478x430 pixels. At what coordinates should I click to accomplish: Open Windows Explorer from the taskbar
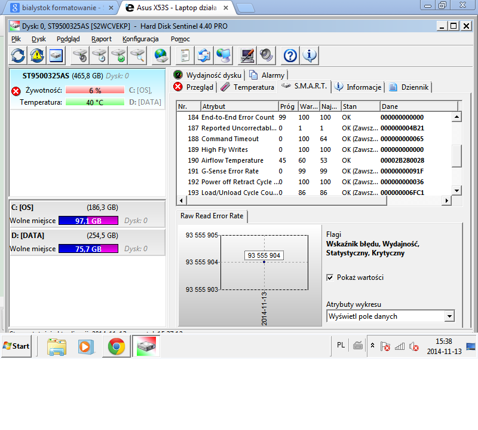click(56, 346)
